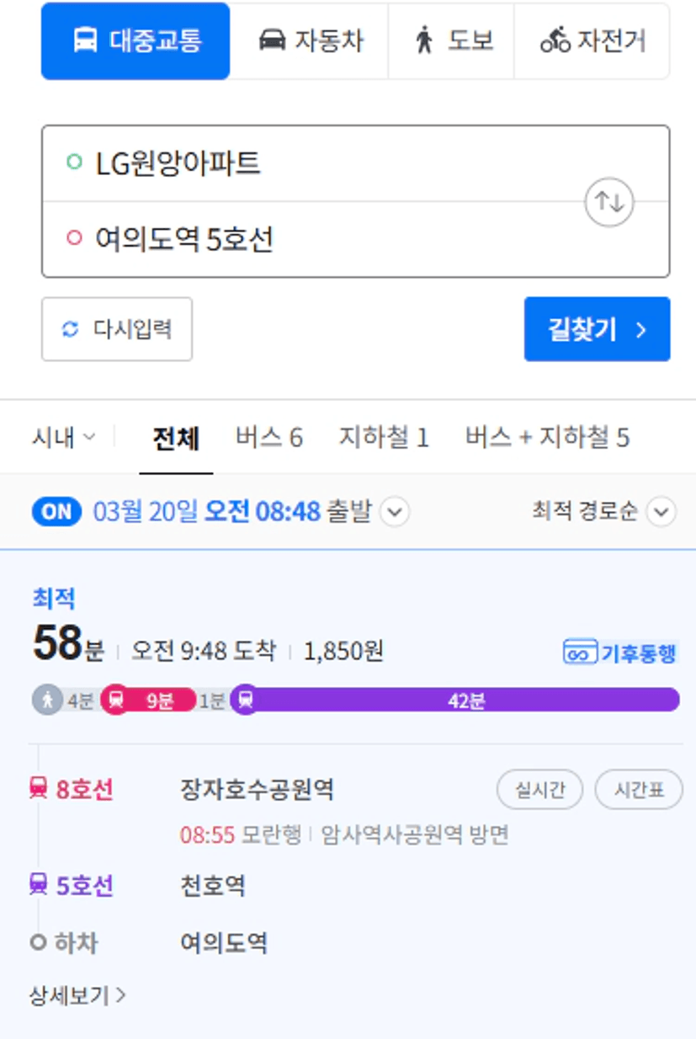Open the 버스 + 지하철 5 tab
The height and width of the screenshot is (1039, 696).
[x=547, y=438]
